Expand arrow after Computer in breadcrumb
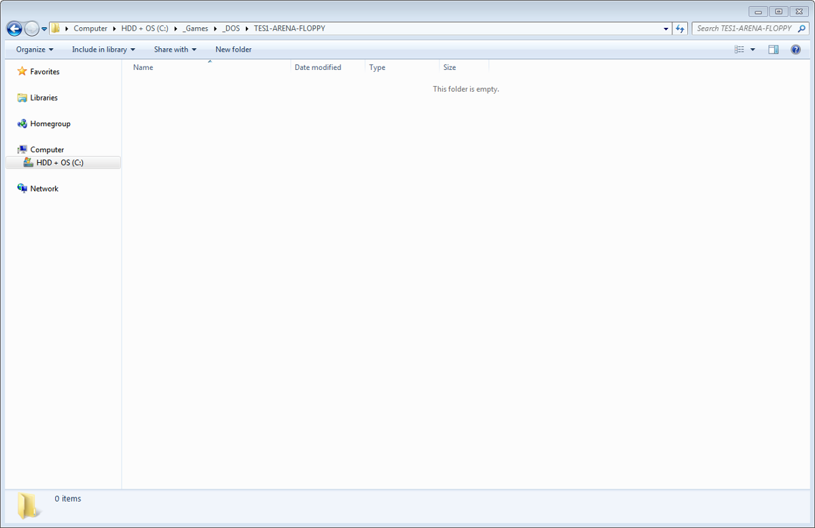The width and height of the screenshot is (815, 528). 114,29
